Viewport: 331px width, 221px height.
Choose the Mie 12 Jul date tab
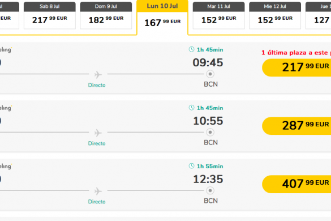275,15
